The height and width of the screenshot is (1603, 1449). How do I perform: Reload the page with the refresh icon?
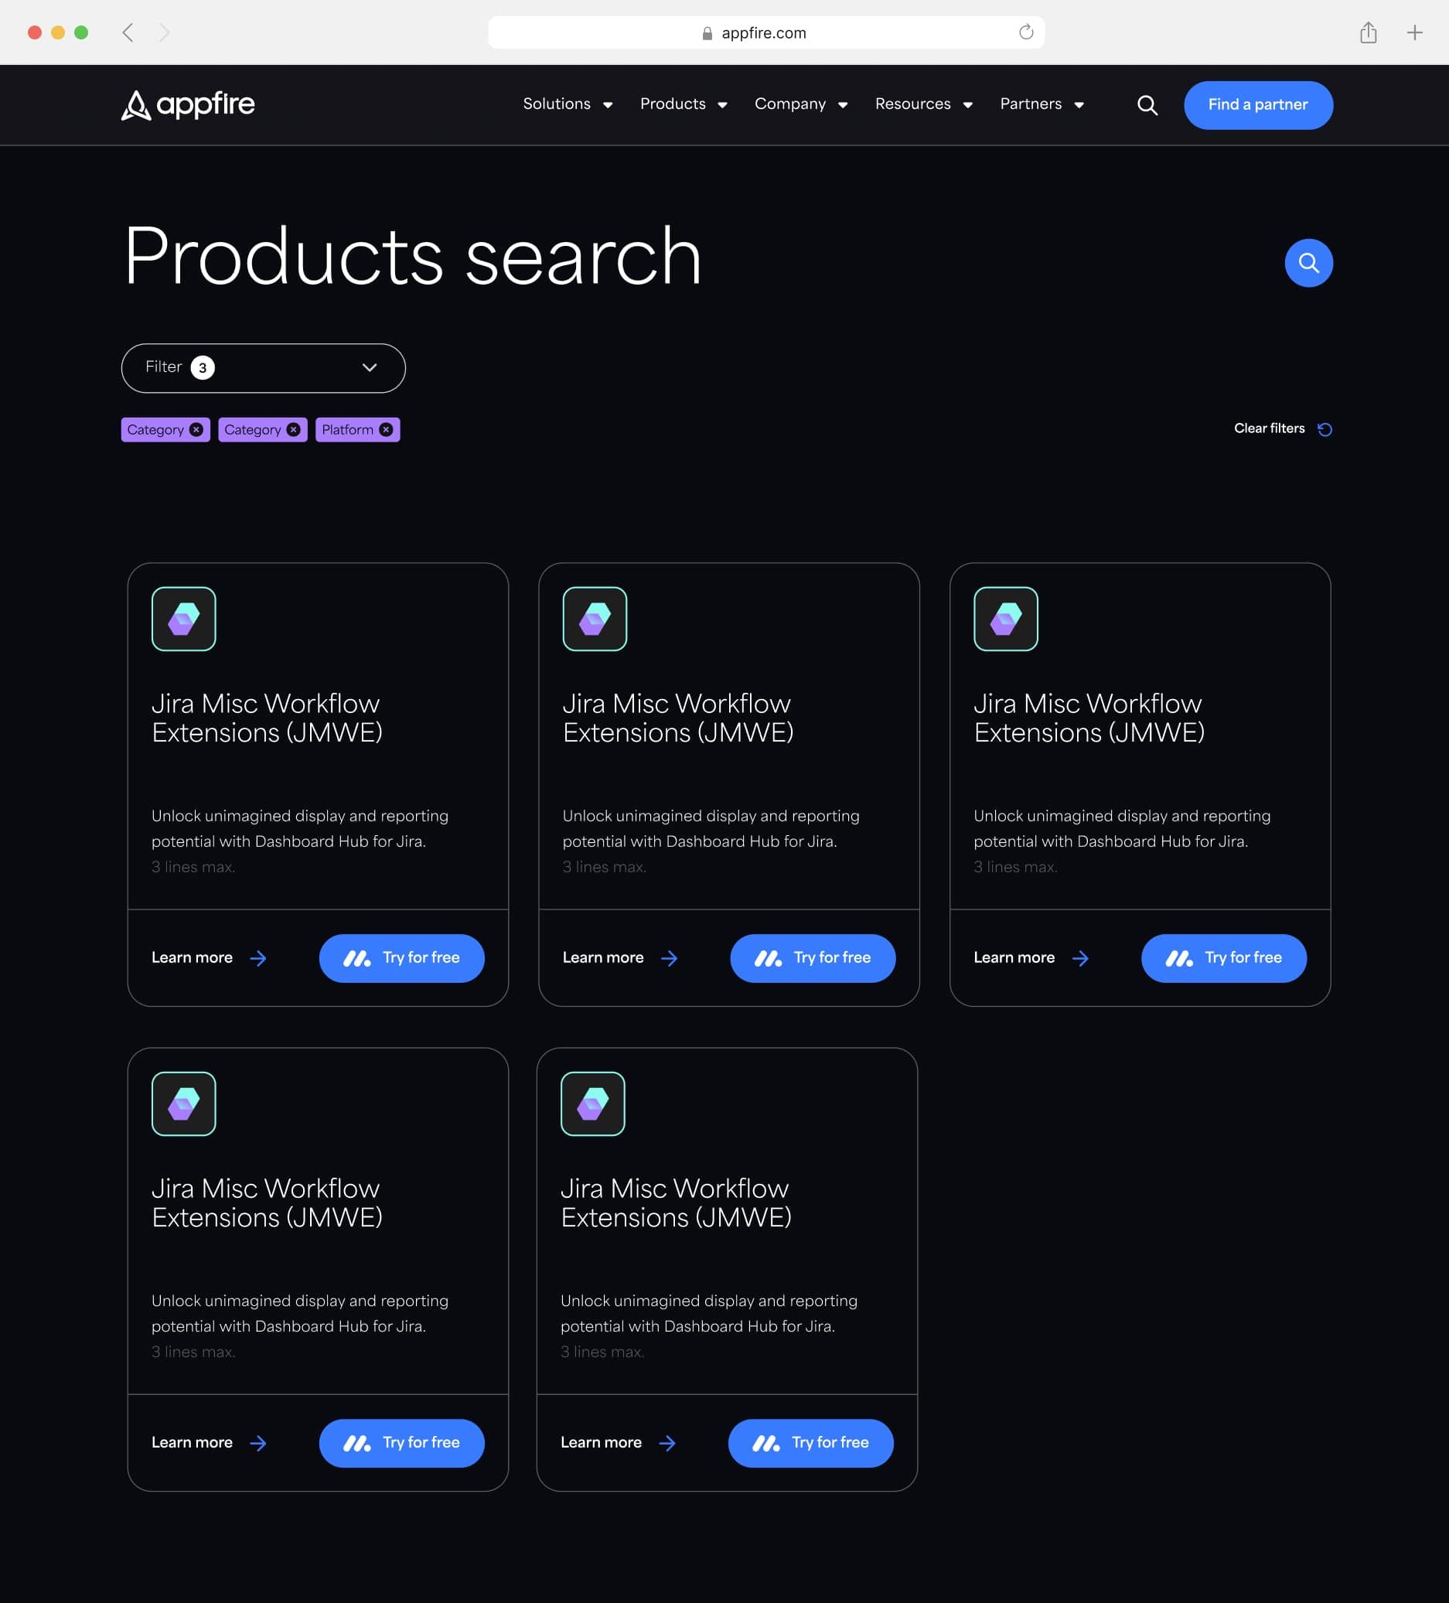tap(1025, 32)
